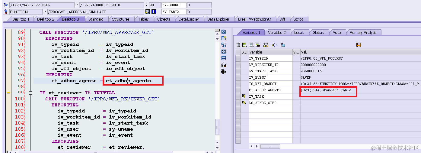421x153 pixels.
Task: Open the Memory Analysis tab
Action: tap(363, 32)
